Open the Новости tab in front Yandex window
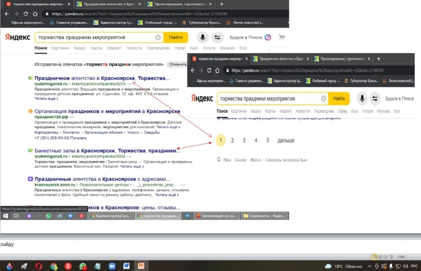The image size is (421, 271). (303, 111)
